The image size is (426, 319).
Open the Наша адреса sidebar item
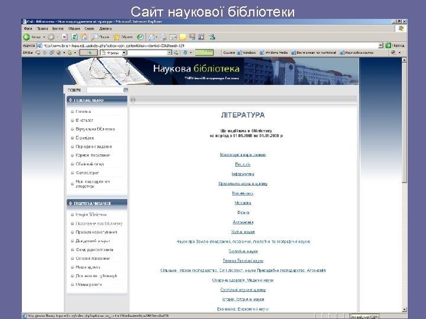click(88, 267)
